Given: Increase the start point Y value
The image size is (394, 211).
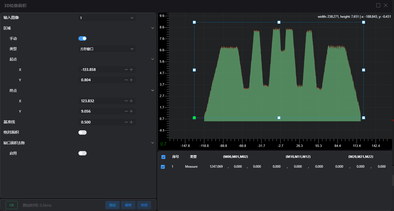Looking at the screenshot, I should pos(131,80).
